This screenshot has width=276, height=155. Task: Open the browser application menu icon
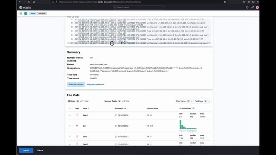pyautogui.click(x=258, y=2)
